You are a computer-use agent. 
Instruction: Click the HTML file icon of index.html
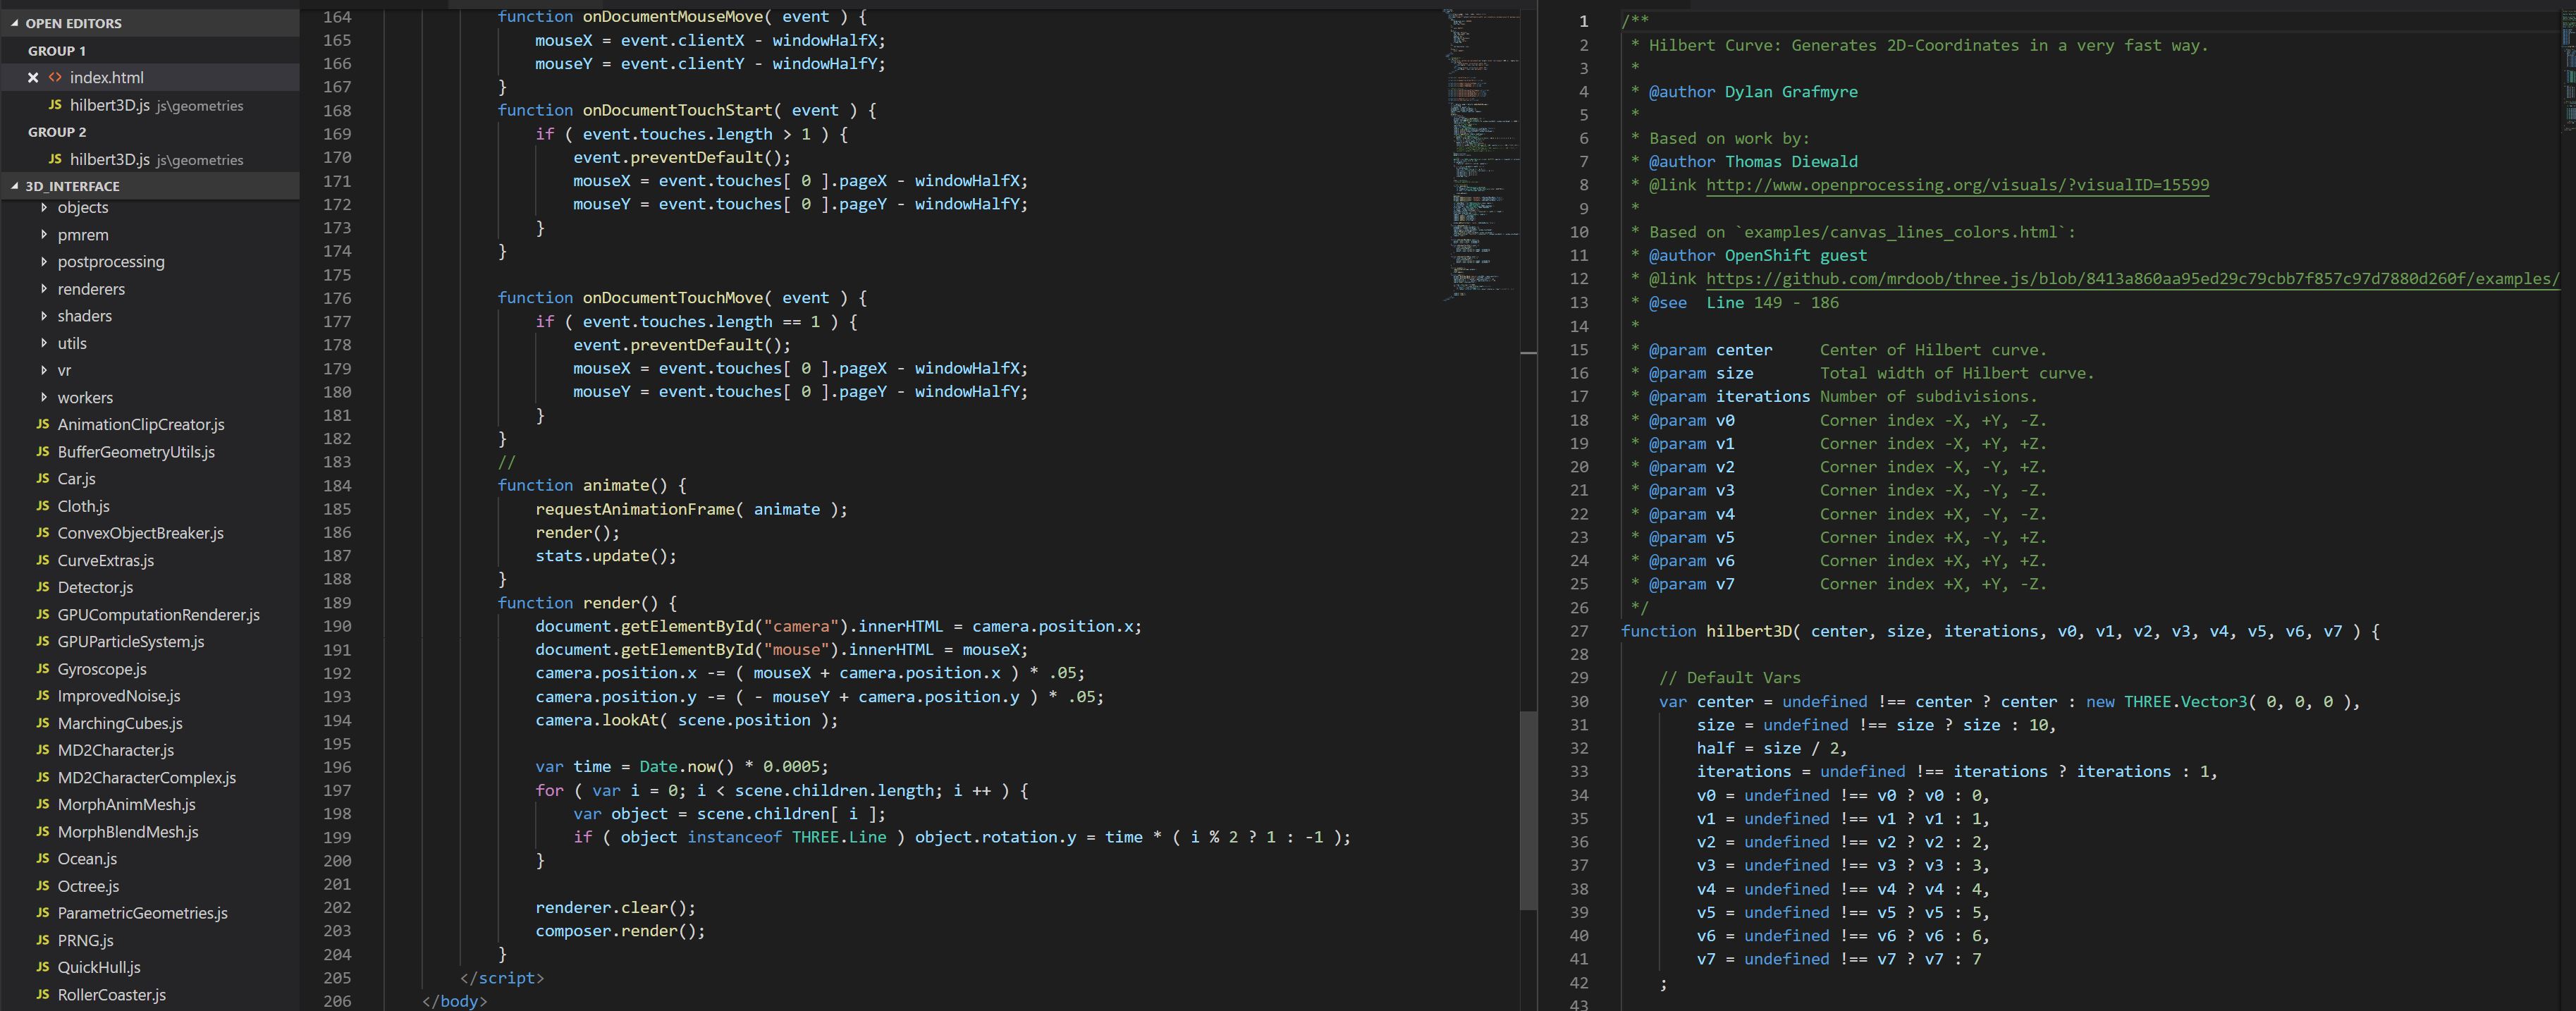click(x=55, y=78)
